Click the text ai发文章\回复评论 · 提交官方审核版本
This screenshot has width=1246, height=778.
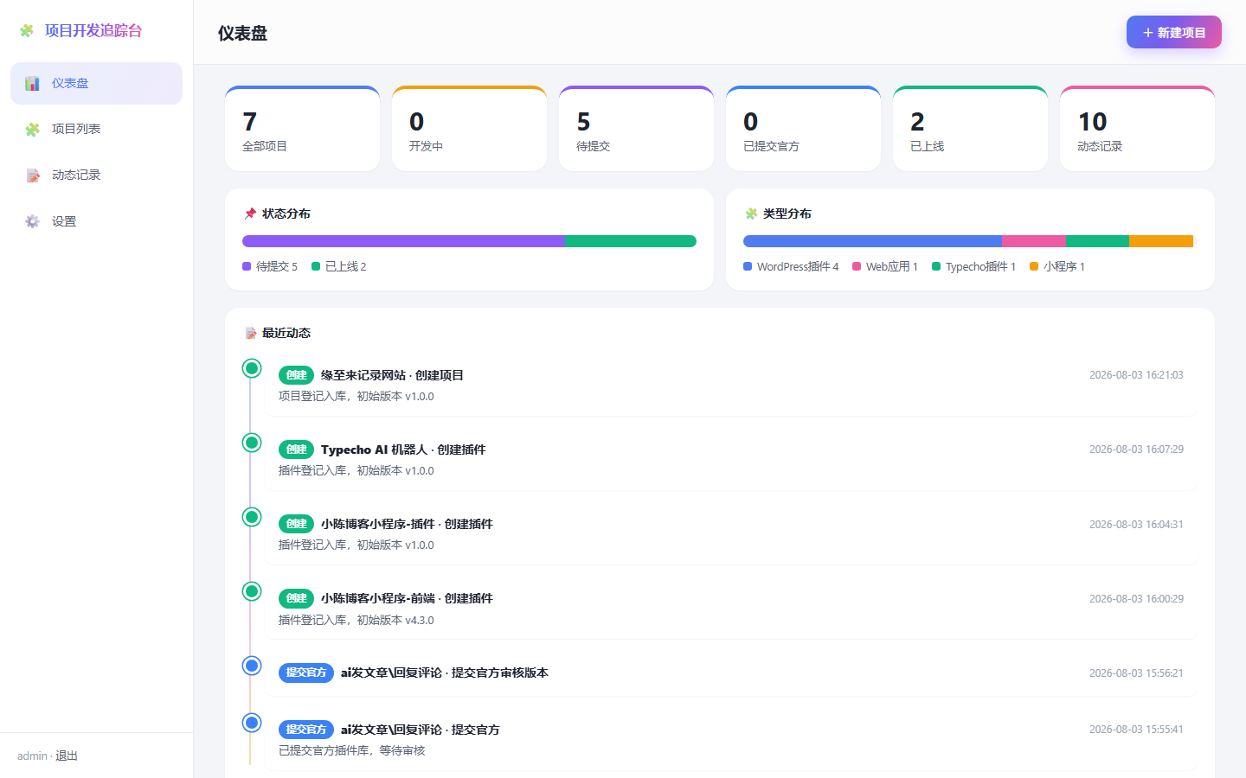point(445,673)
